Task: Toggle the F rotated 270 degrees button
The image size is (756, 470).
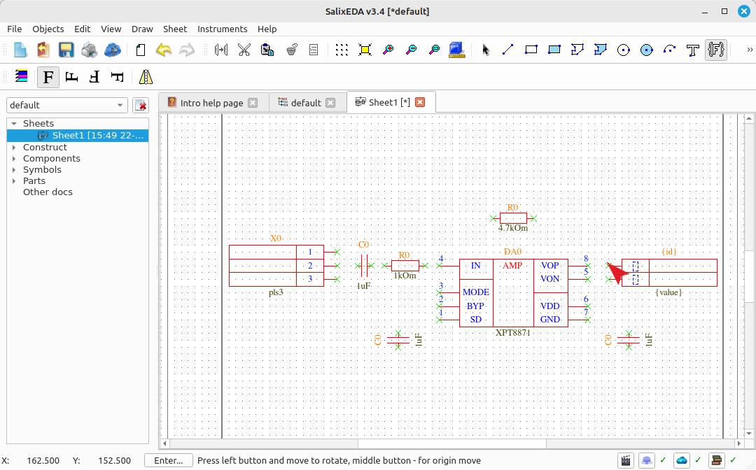Action: click(x=118, y=77)
